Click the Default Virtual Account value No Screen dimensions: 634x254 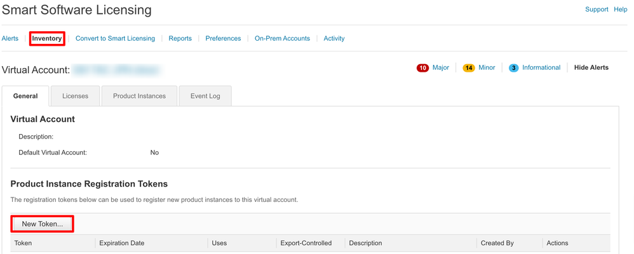(x=154, y=152)
